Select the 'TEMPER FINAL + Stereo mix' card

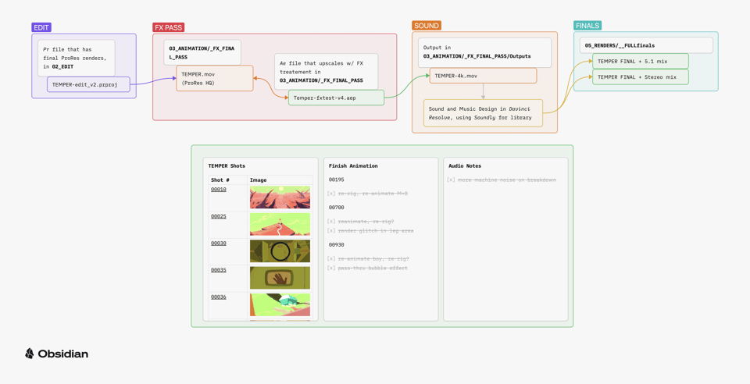pos(640,77)
